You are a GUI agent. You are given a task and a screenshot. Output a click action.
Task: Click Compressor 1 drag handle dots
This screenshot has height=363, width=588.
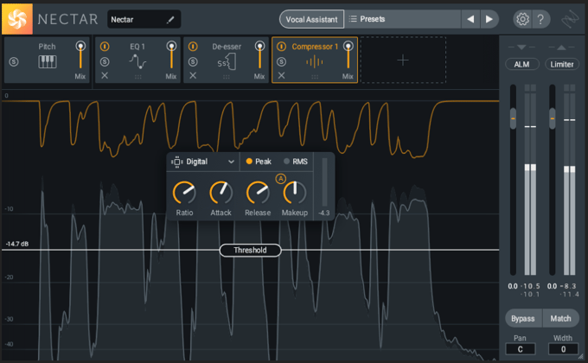click(x=315, y=77)
